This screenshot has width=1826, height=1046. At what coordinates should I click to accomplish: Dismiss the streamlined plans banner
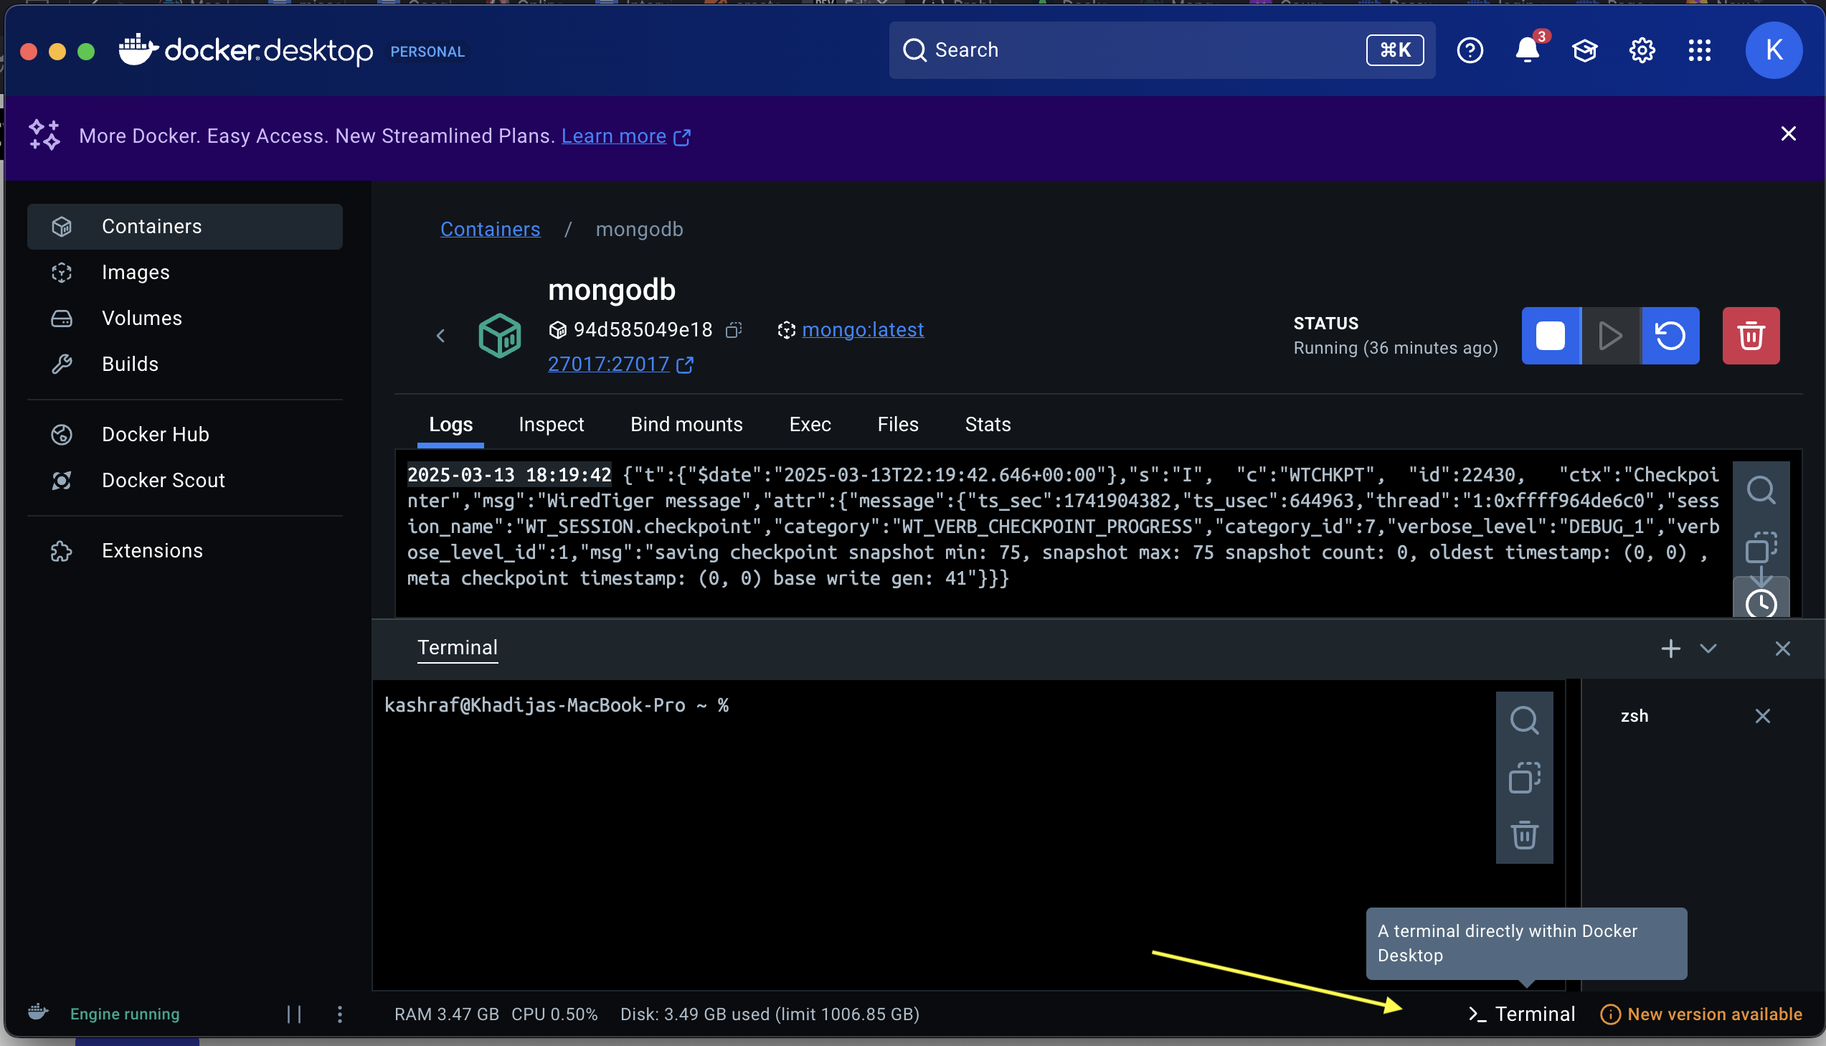(1788, 134)
